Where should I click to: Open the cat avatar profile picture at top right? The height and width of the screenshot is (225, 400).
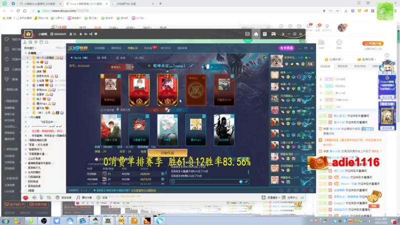point(277,61)
